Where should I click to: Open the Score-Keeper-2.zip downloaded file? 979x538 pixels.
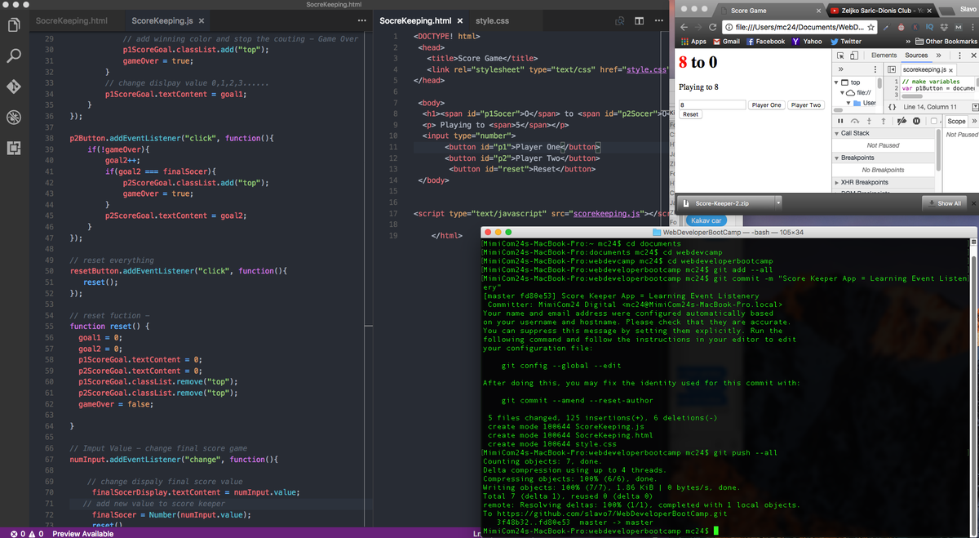click(725, 203)
